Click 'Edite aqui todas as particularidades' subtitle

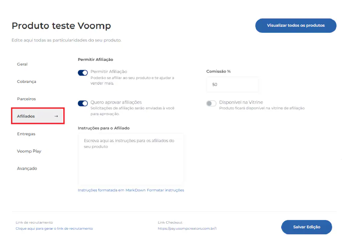tap(66, 40)
